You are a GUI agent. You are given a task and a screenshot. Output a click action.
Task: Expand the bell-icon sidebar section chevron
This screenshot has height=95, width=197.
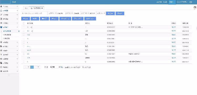pyautogui.click(x=17, y=11)
